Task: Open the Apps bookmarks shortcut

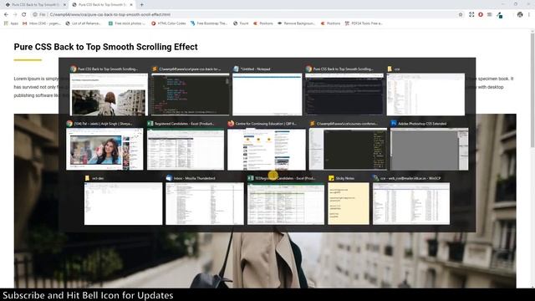Action: click(11, 23)
